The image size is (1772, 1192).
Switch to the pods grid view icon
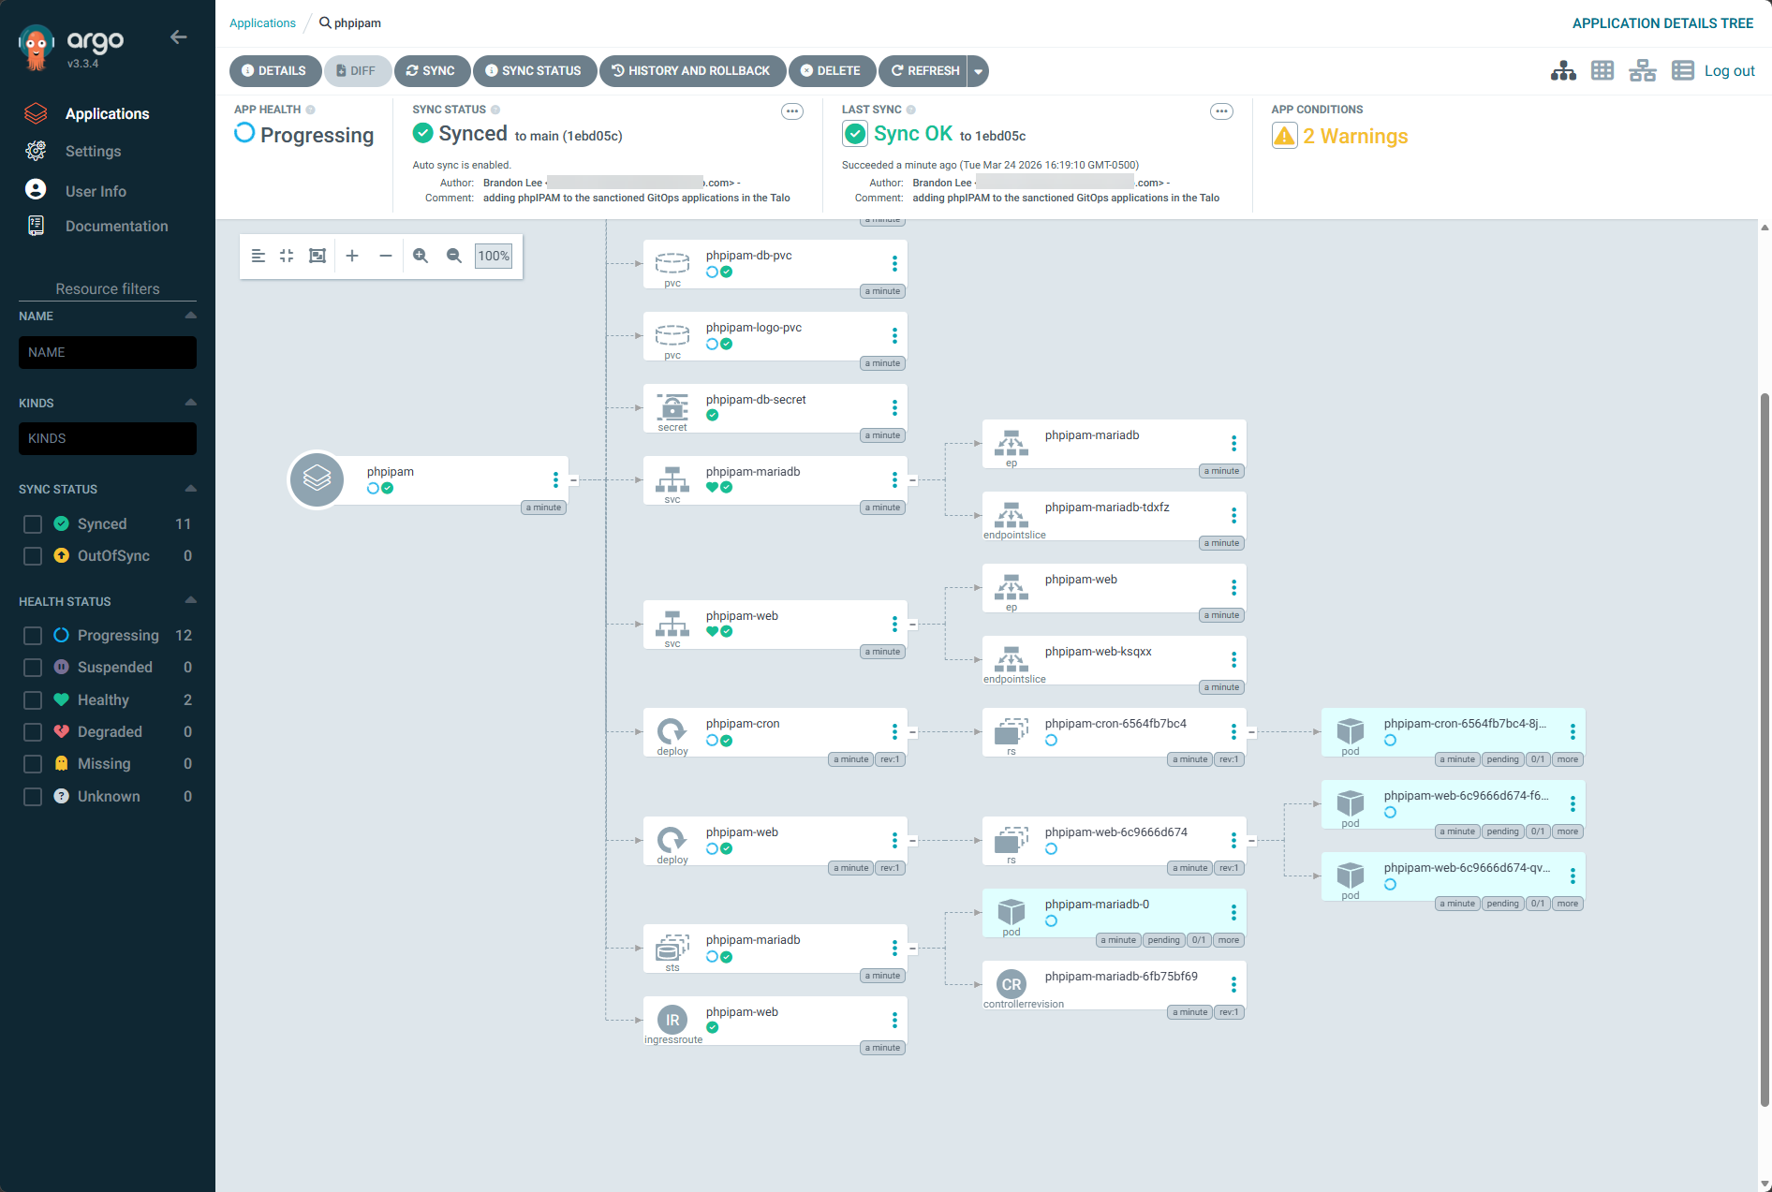[x=1602, y=71]
